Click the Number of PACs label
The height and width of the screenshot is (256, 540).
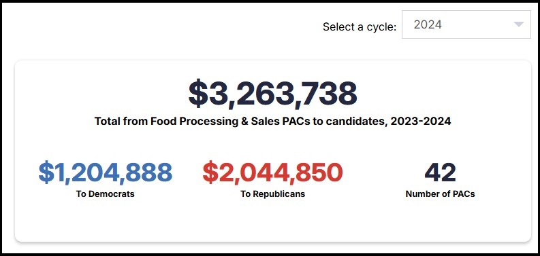pos(440,194)
